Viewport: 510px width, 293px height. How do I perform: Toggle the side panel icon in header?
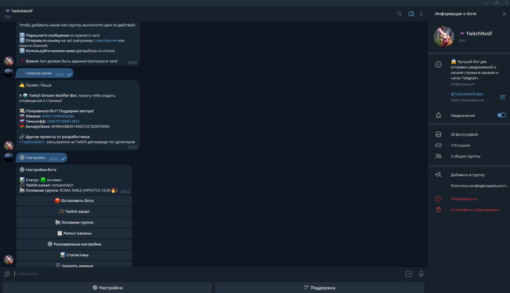click(x=411, y=14)
